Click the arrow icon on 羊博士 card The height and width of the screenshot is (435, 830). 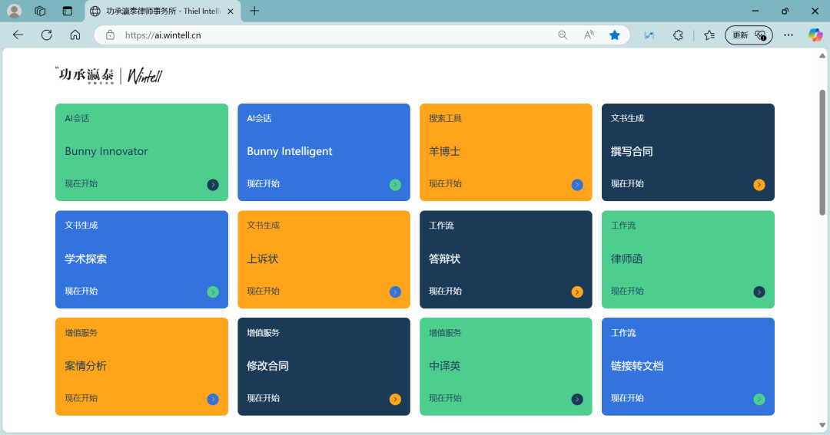pyautogui.click(x=577, y=185)
